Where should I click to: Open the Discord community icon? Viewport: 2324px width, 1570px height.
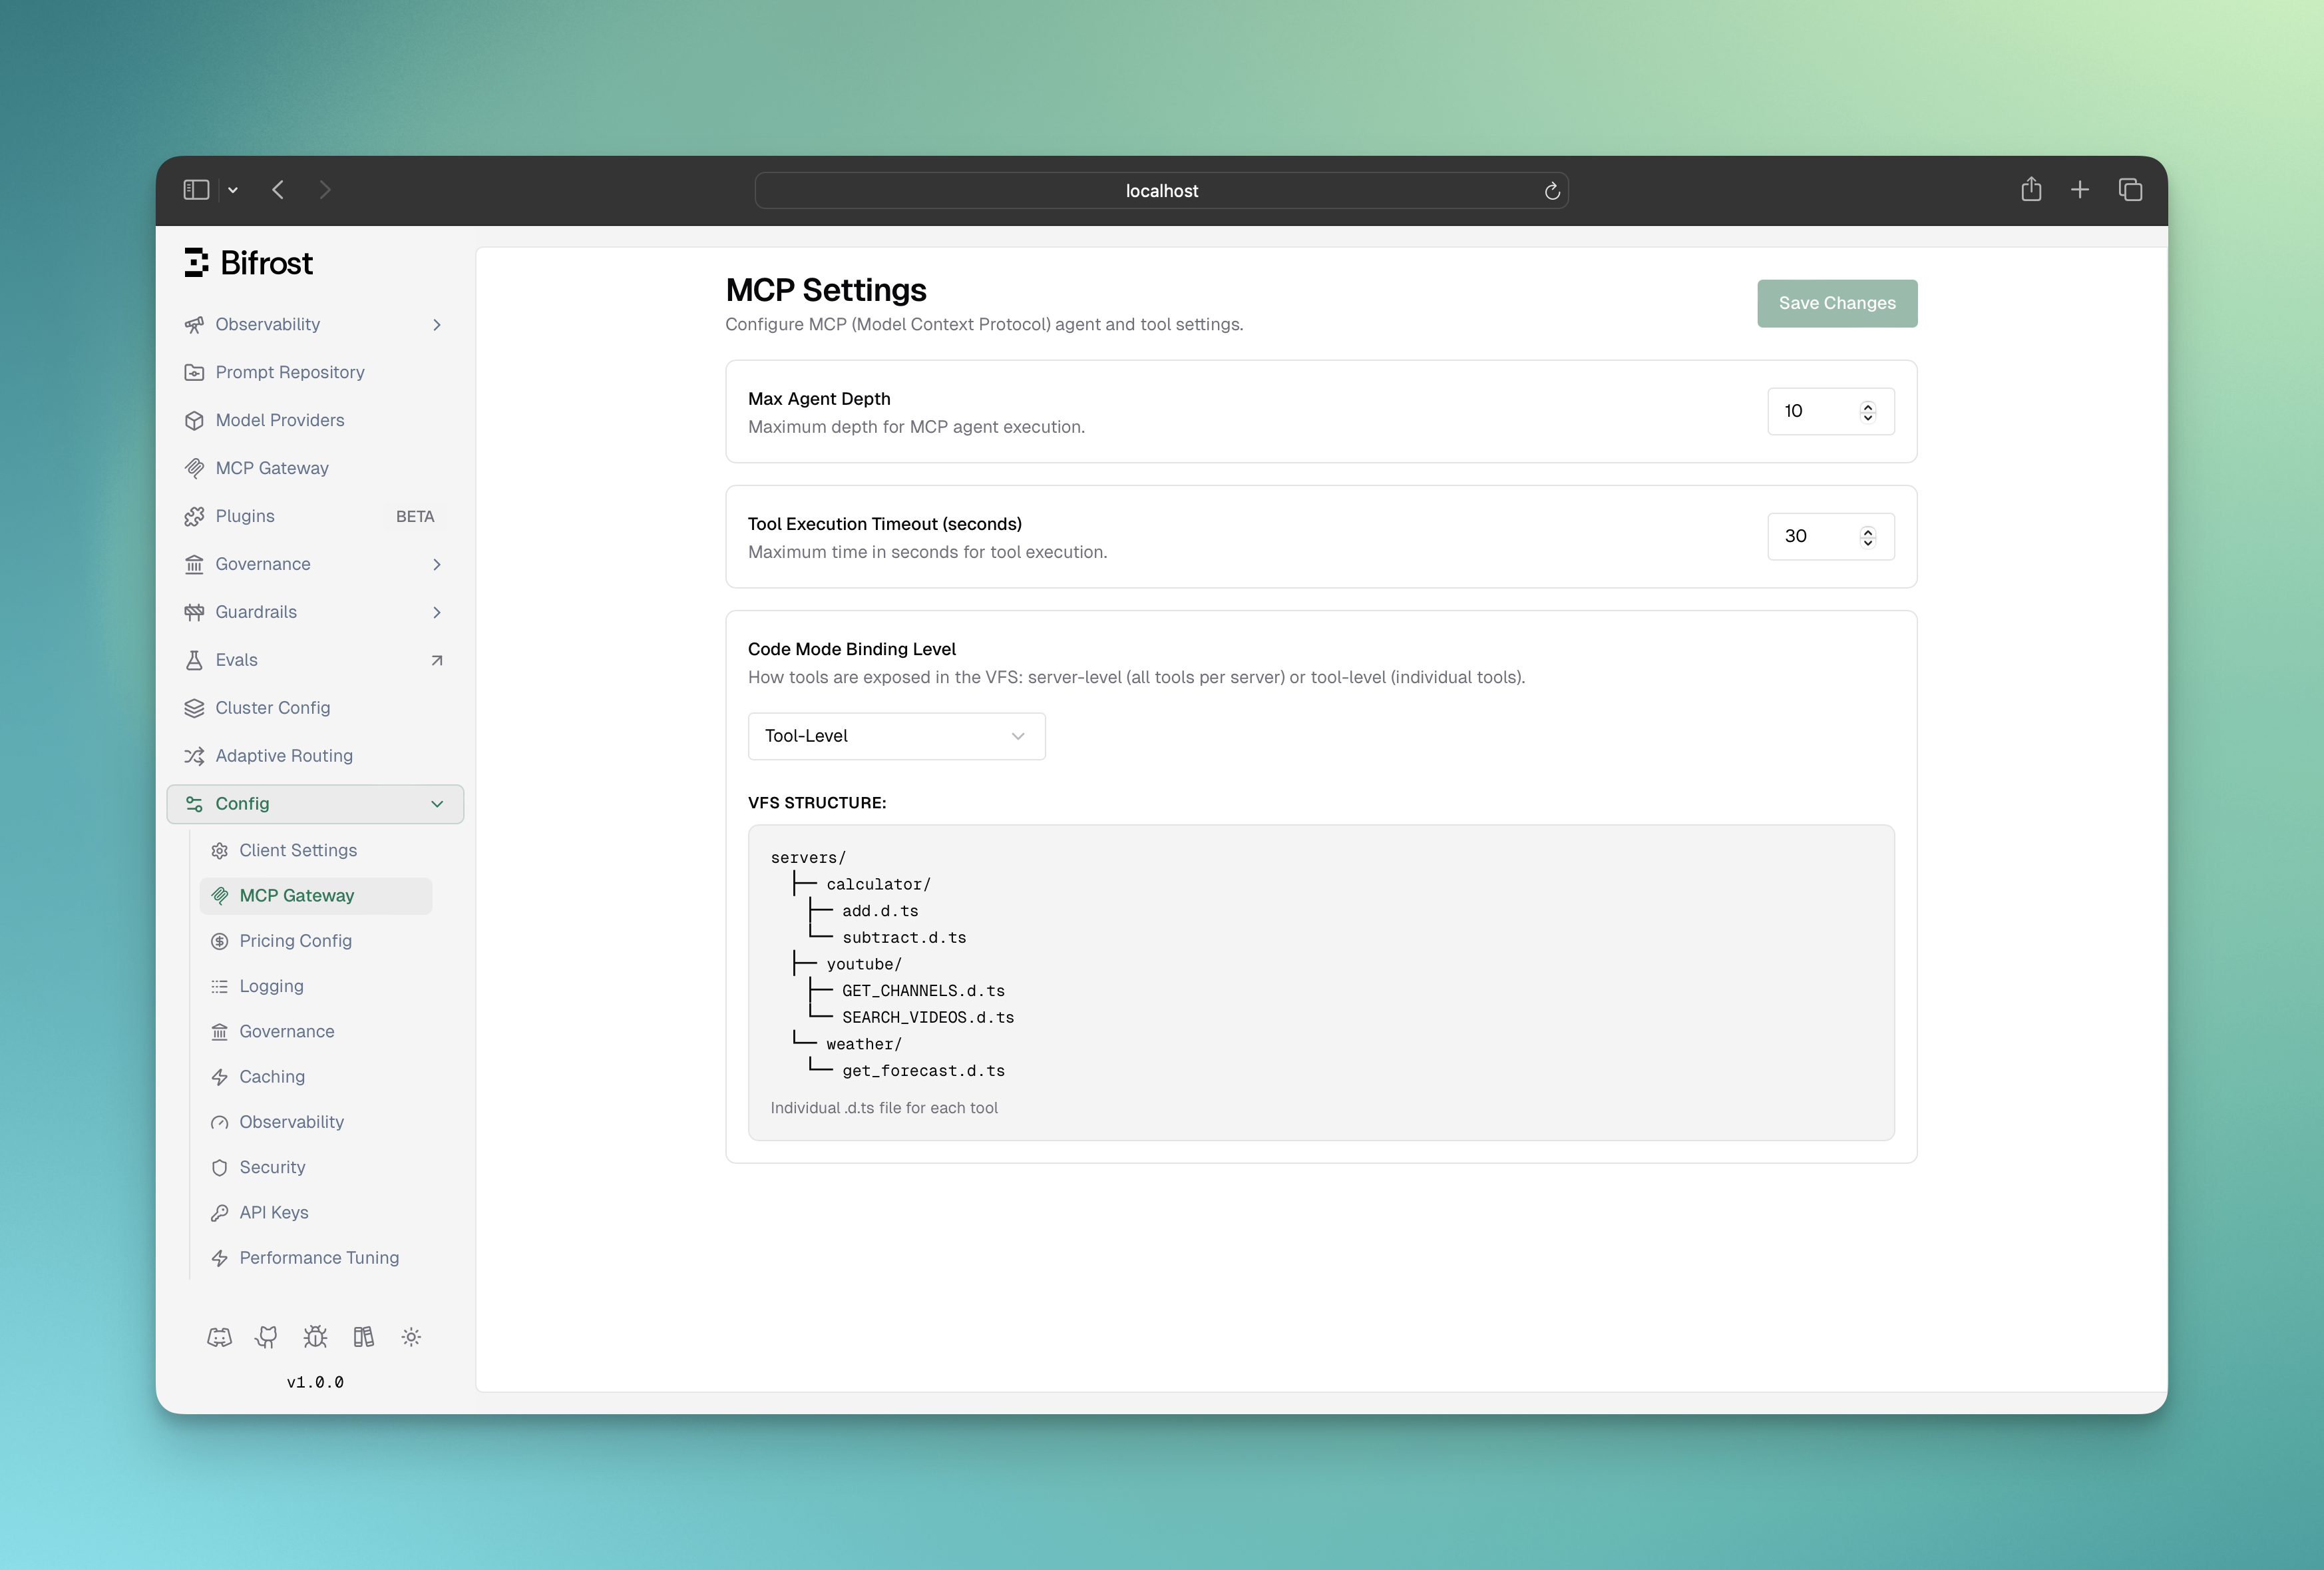pos(220,1337)
